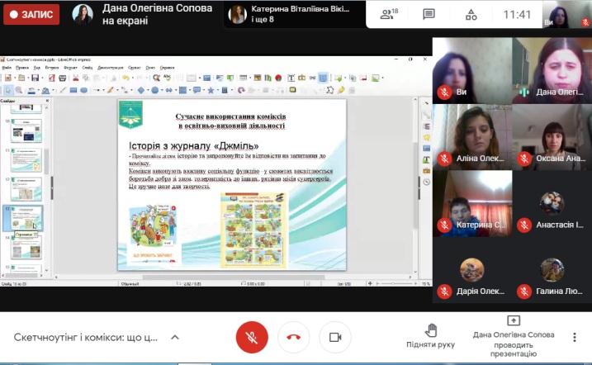Click the Spelling check Abc icon
This screenshot has width=592, height=365.
click(168, 78)
